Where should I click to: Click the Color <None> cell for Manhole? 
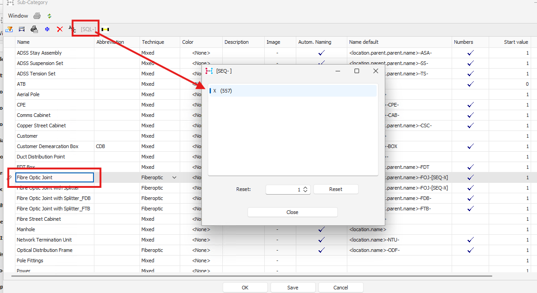(x=201, y=229)
